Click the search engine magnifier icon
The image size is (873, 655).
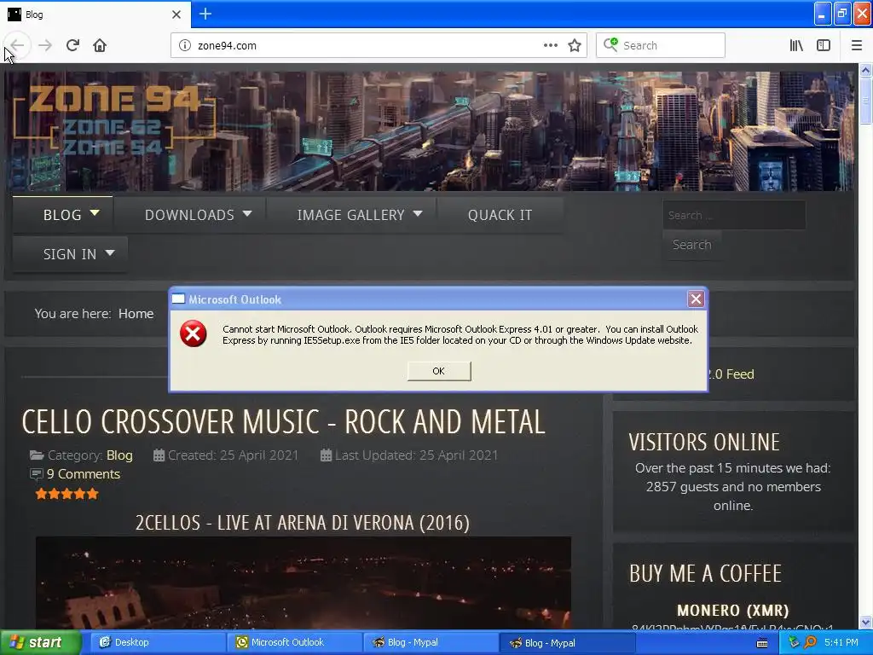pyautogui.click(x=610, y=44)
